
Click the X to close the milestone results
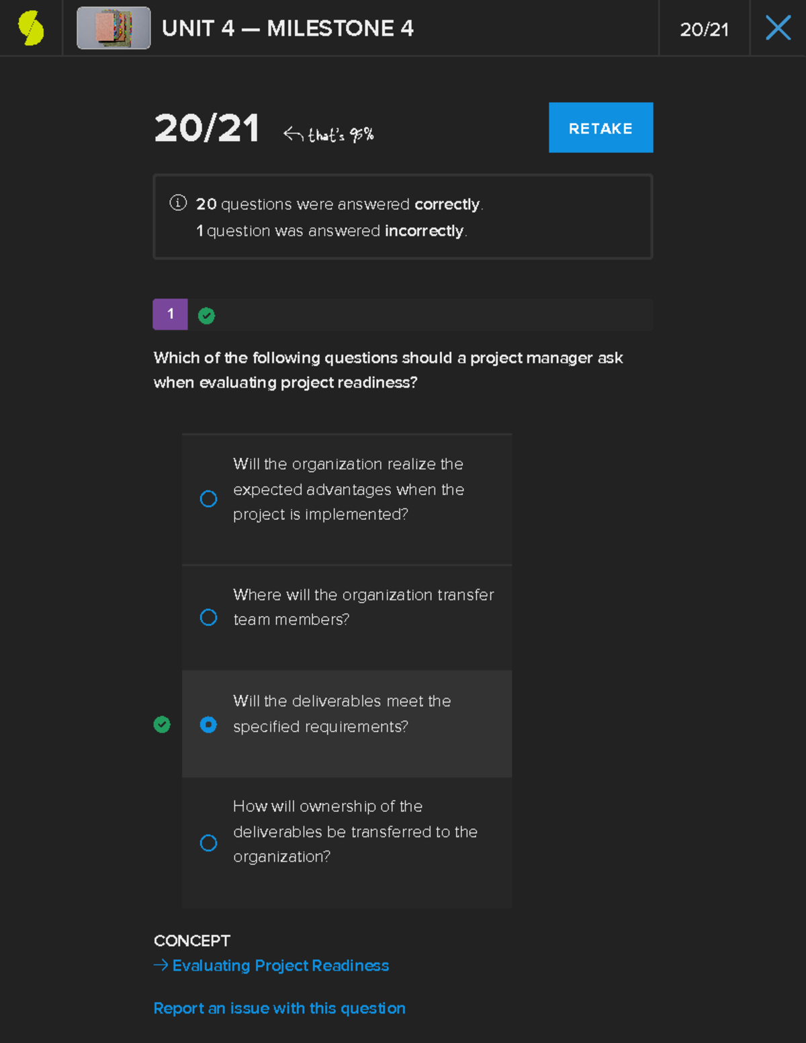click(778, 28)
